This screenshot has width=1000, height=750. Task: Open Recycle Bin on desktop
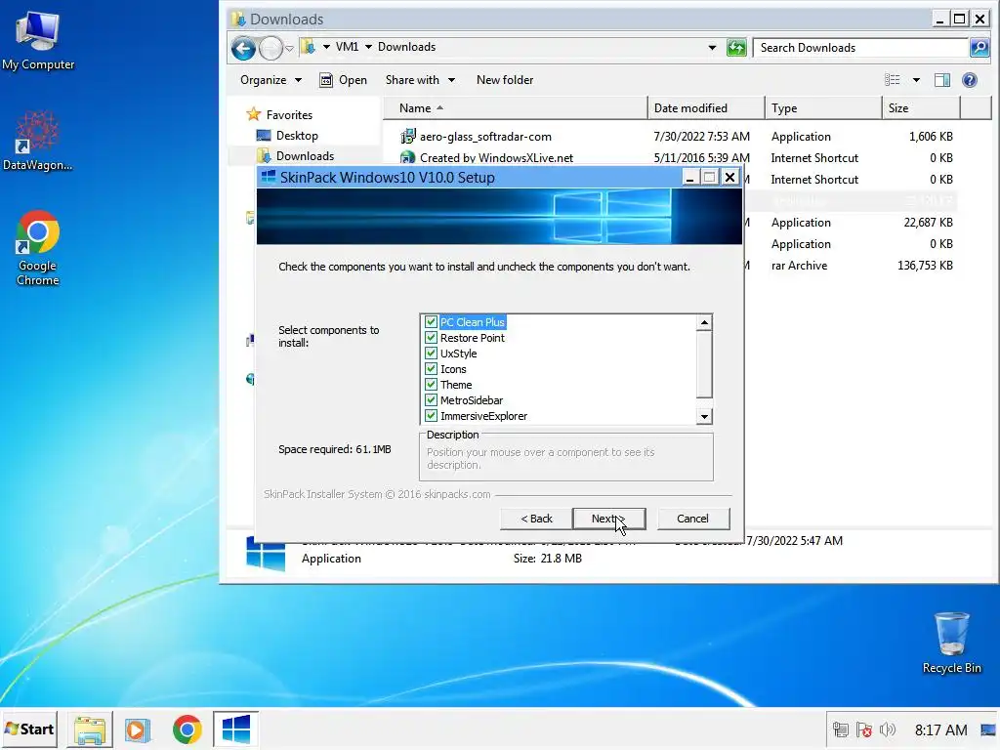[951, 643]
